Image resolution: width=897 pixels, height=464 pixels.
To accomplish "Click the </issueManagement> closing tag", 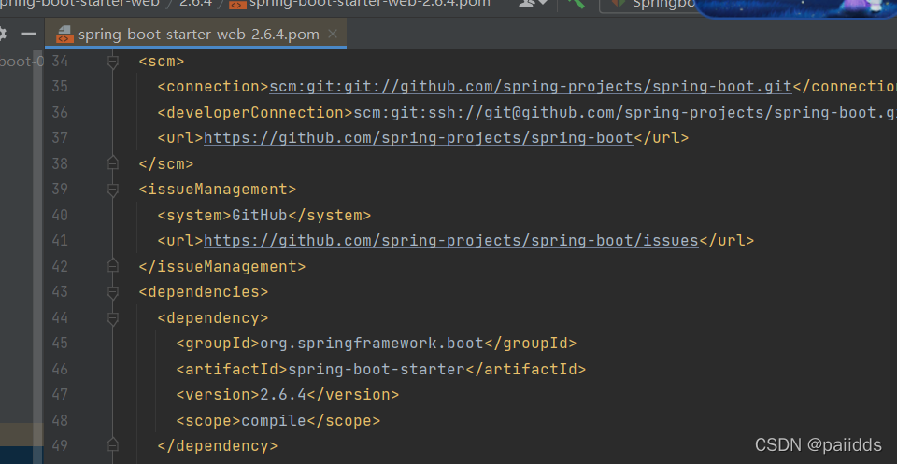I will click(222, 267).
